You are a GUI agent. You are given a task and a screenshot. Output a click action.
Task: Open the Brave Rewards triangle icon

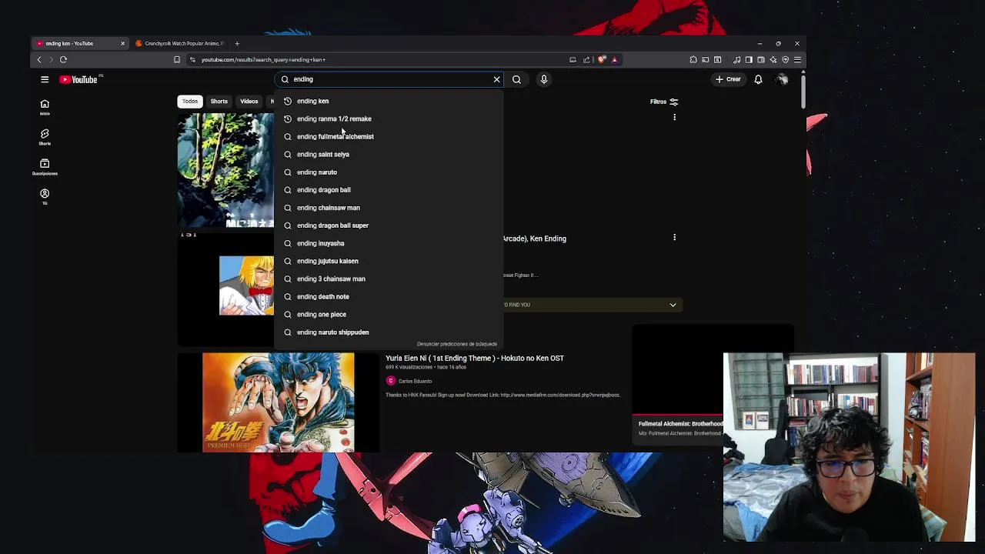coord(614,59)
